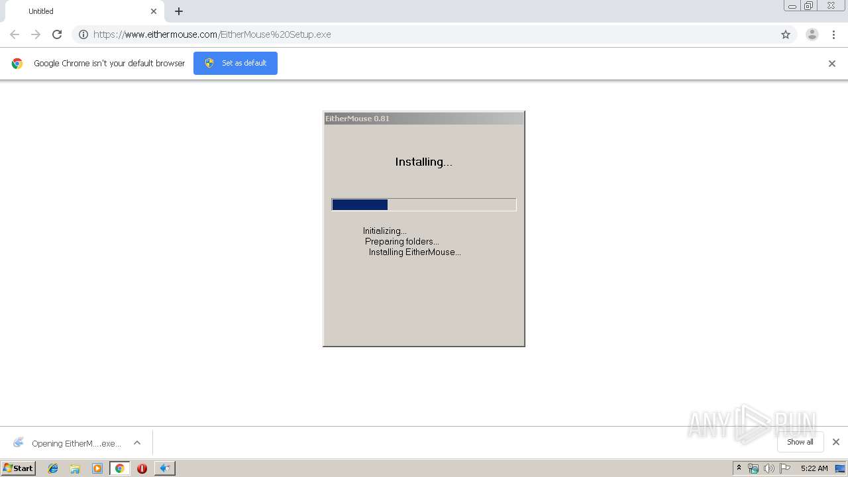Open Windows Media Player taskbar icon

97,468
